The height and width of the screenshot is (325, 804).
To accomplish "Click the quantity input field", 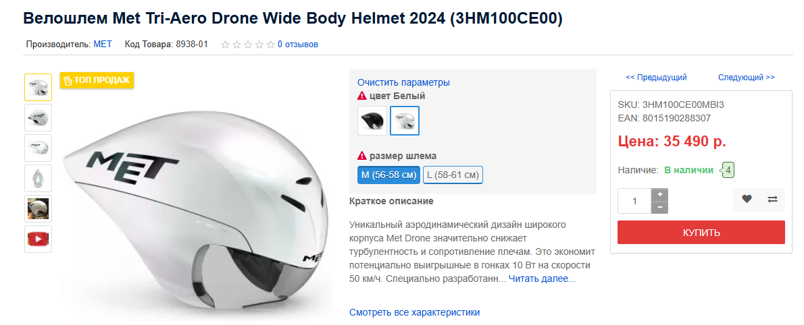I will pos(634,201).
